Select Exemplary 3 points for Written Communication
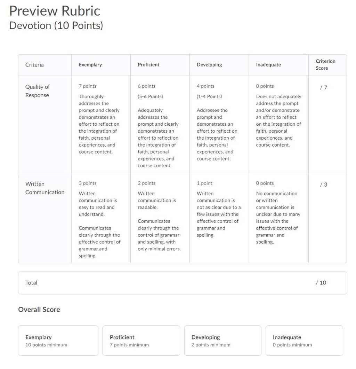This screenshot has width=356, height=369. [x=101, y=218]
